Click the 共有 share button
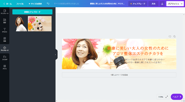The image size is (185, 102). pos(153,4)
